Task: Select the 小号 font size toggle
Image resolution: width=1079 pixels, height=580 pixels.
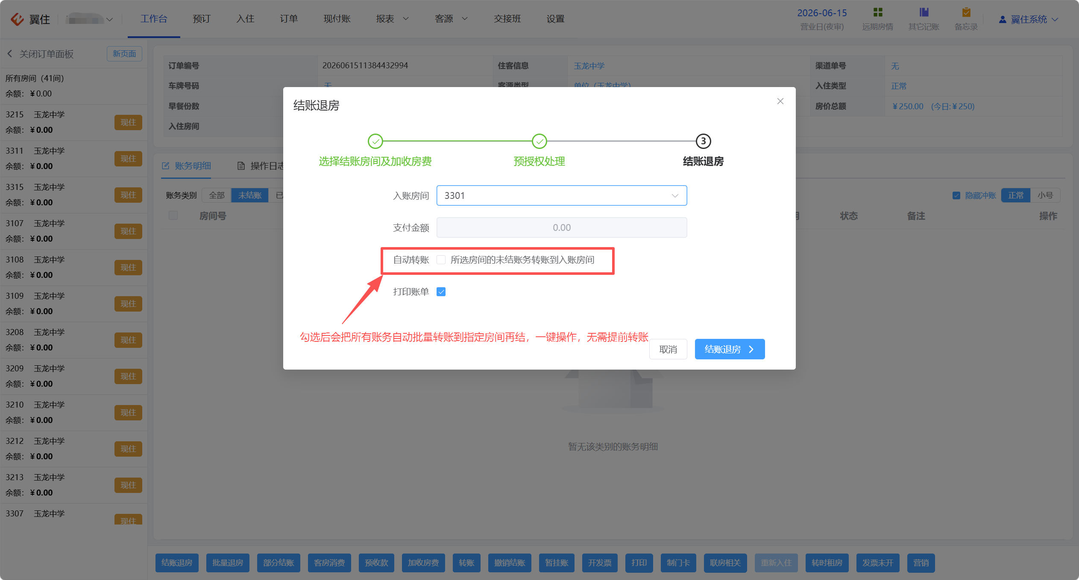Action: [1045, 195]
